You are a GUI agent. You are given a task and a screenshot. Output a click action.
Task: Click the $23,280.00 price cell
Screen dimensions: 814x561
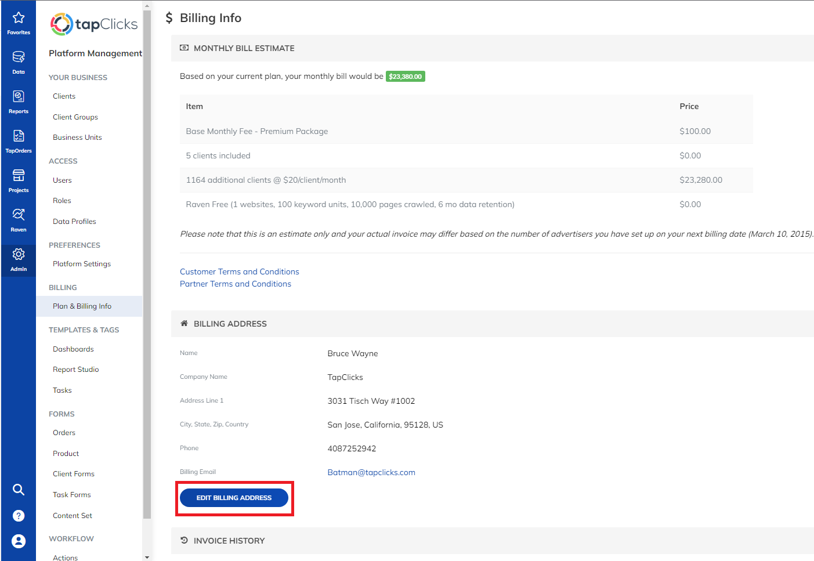tap(701, 180)
